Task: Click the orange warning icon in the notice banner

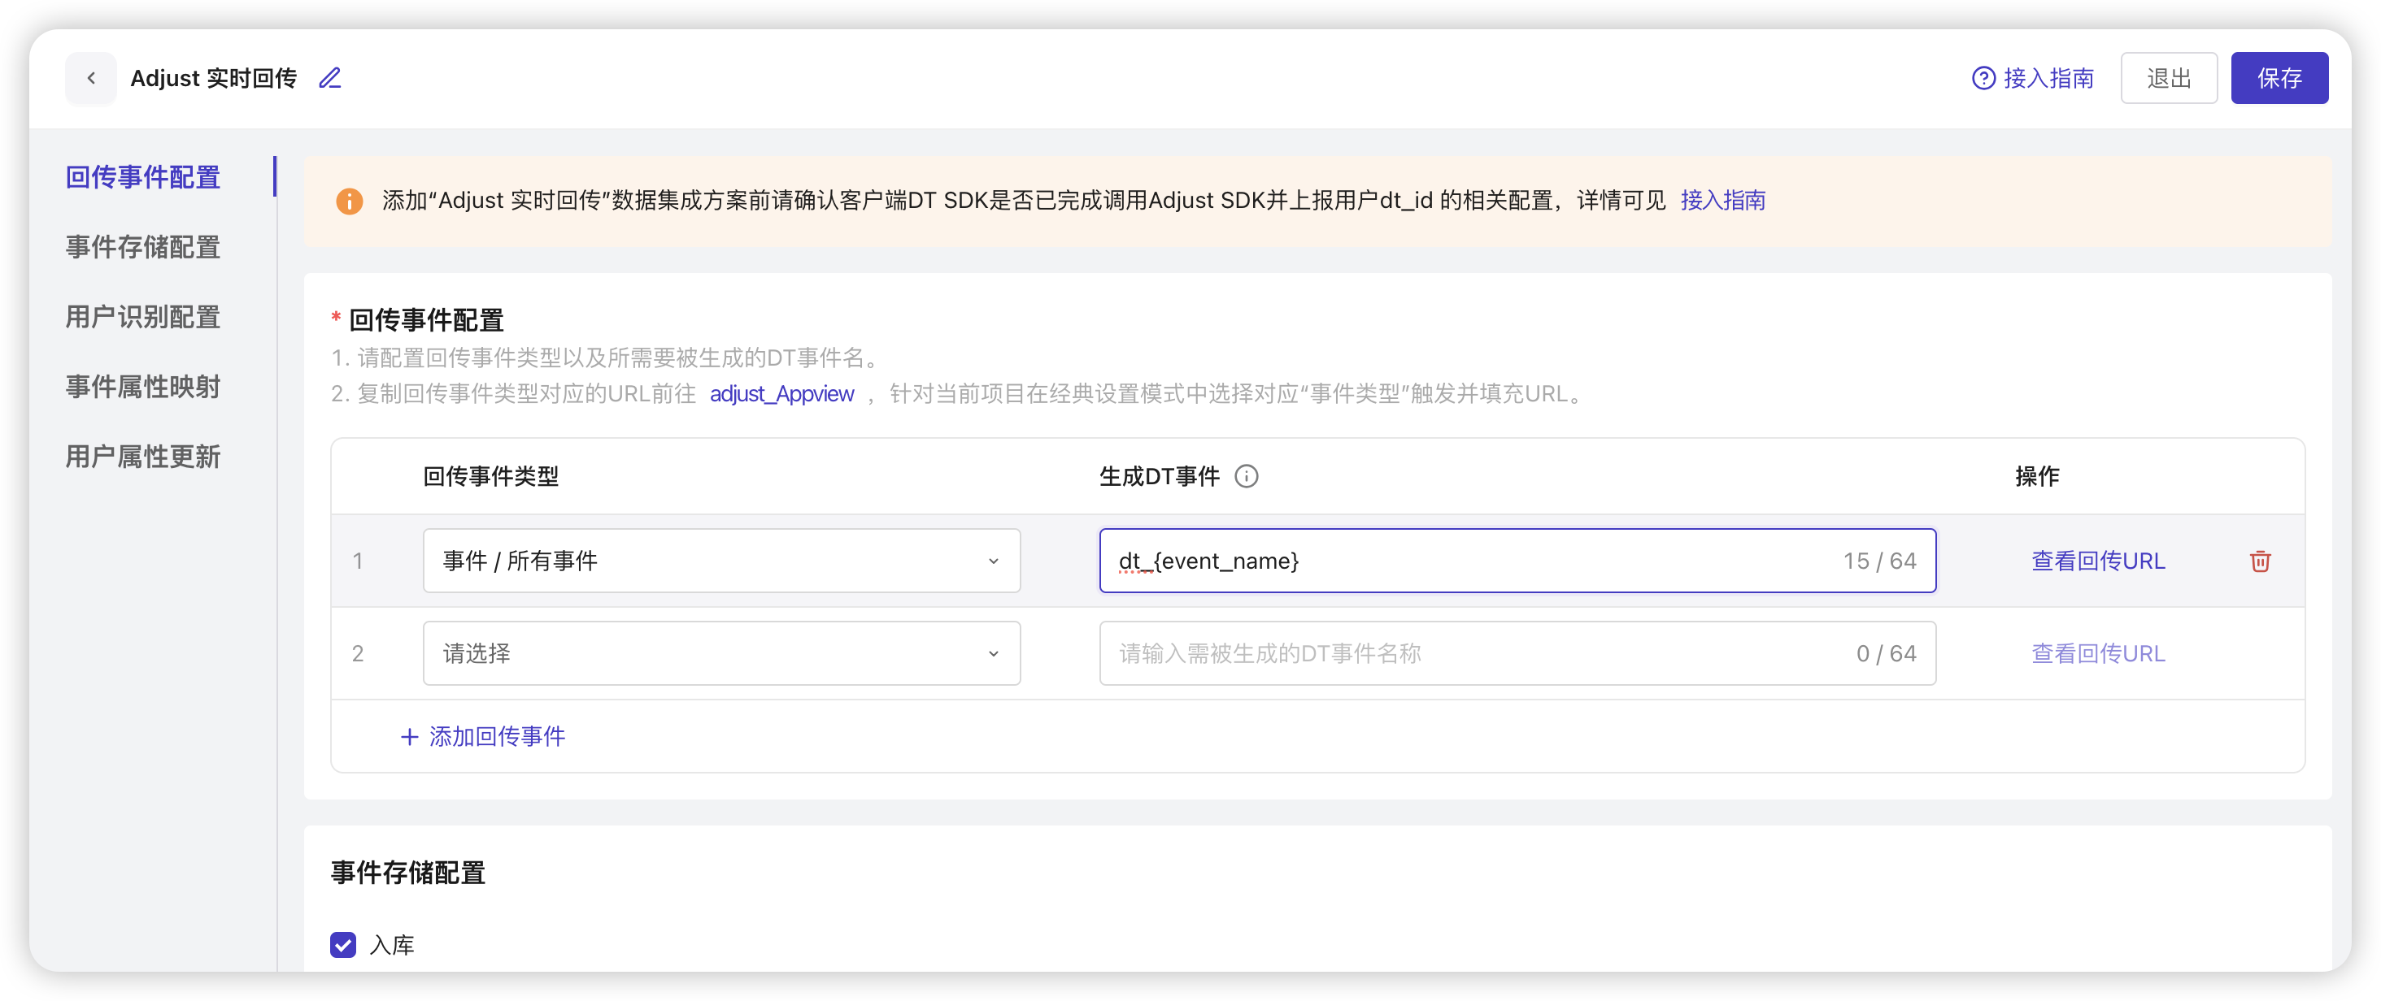Action: pyautogui.click(x=350, y=201)
